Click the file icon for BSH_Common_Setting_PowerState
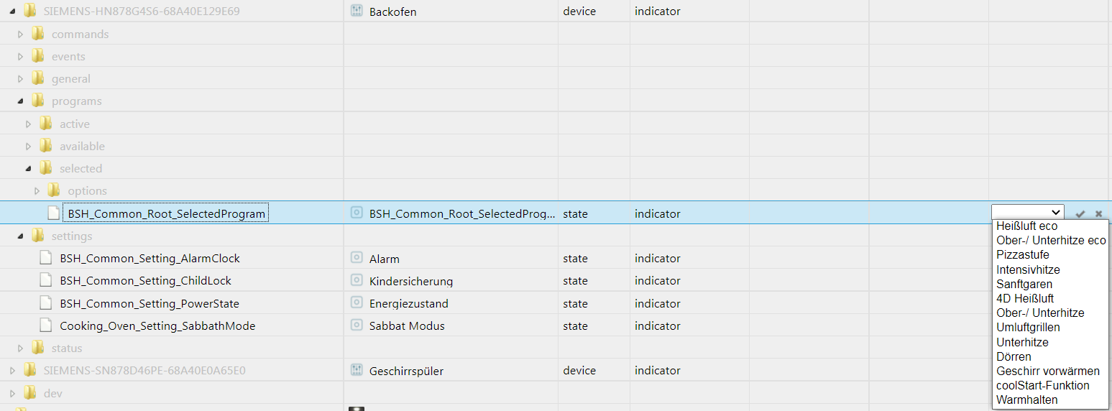Viewport: 1112px width, 411px height. point(46,303)
